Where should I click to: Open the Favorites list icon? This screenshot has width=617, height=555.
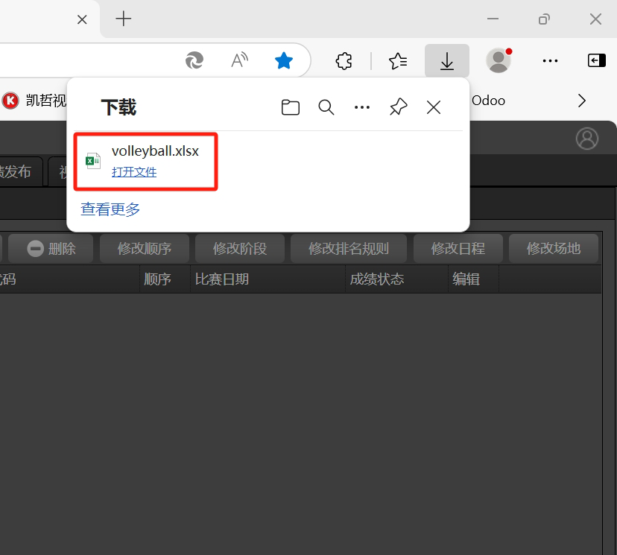point(398,61)
